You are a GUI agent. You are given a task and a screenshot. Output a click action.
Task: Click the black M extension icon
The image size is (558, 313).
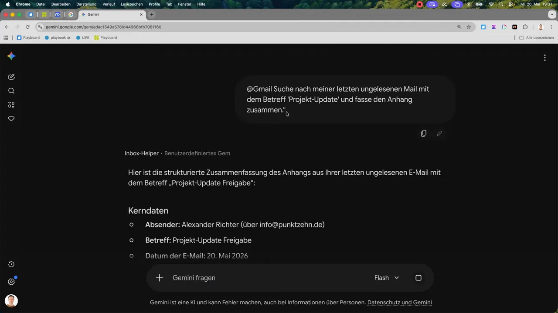click(514, 27)
